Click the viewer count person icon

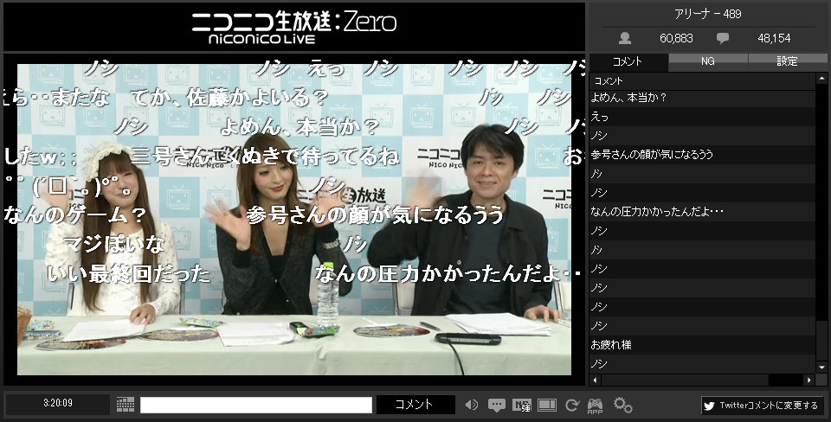tap(625, 38)
